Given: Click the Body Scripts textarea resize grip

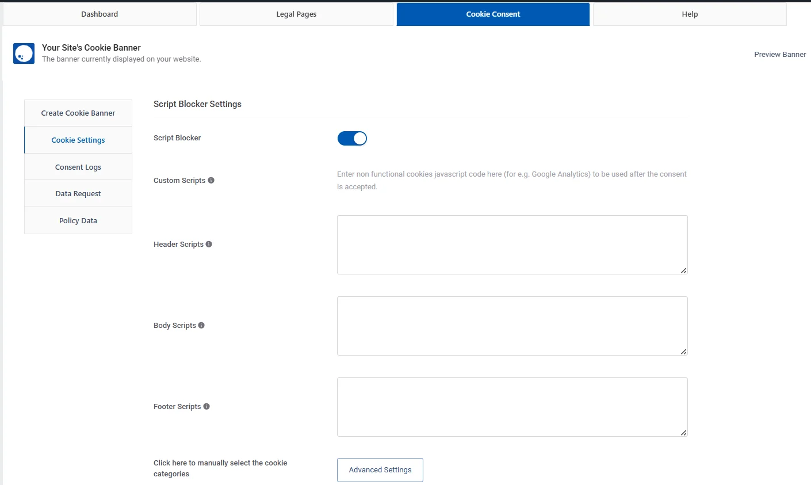Looking at the screenshot, I should (x=683, y=350).
